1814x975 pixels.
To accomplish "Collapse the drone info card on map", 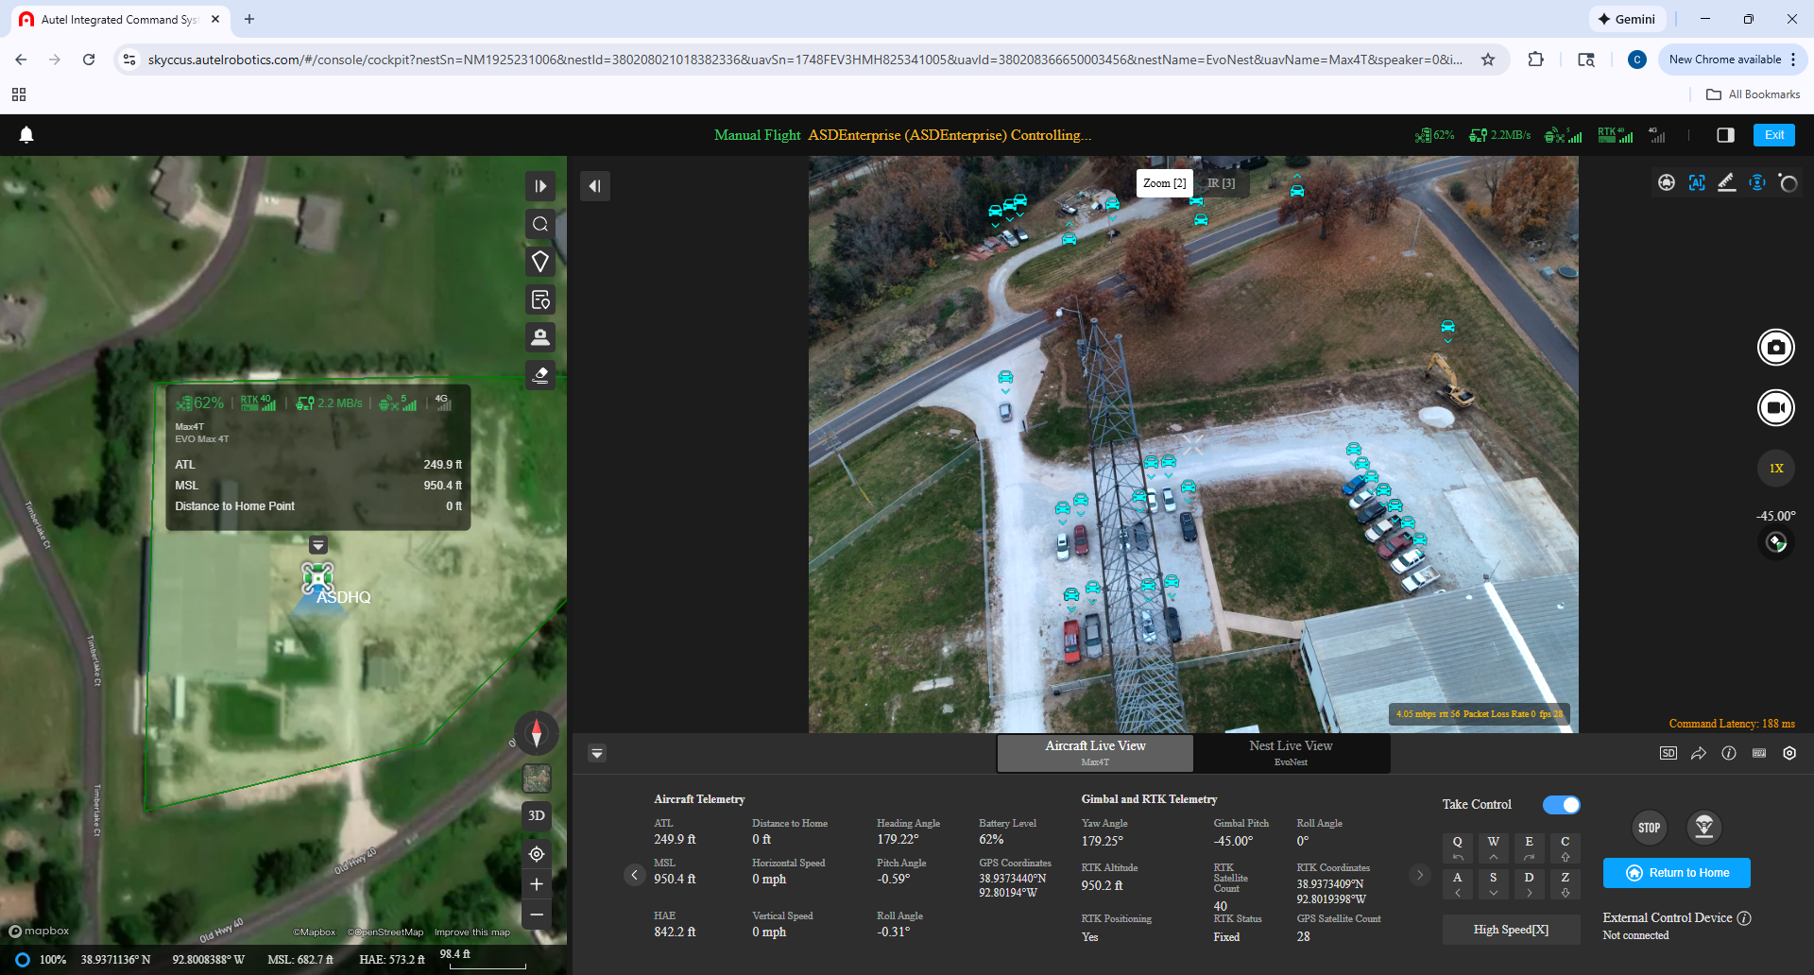I will 318,545.
